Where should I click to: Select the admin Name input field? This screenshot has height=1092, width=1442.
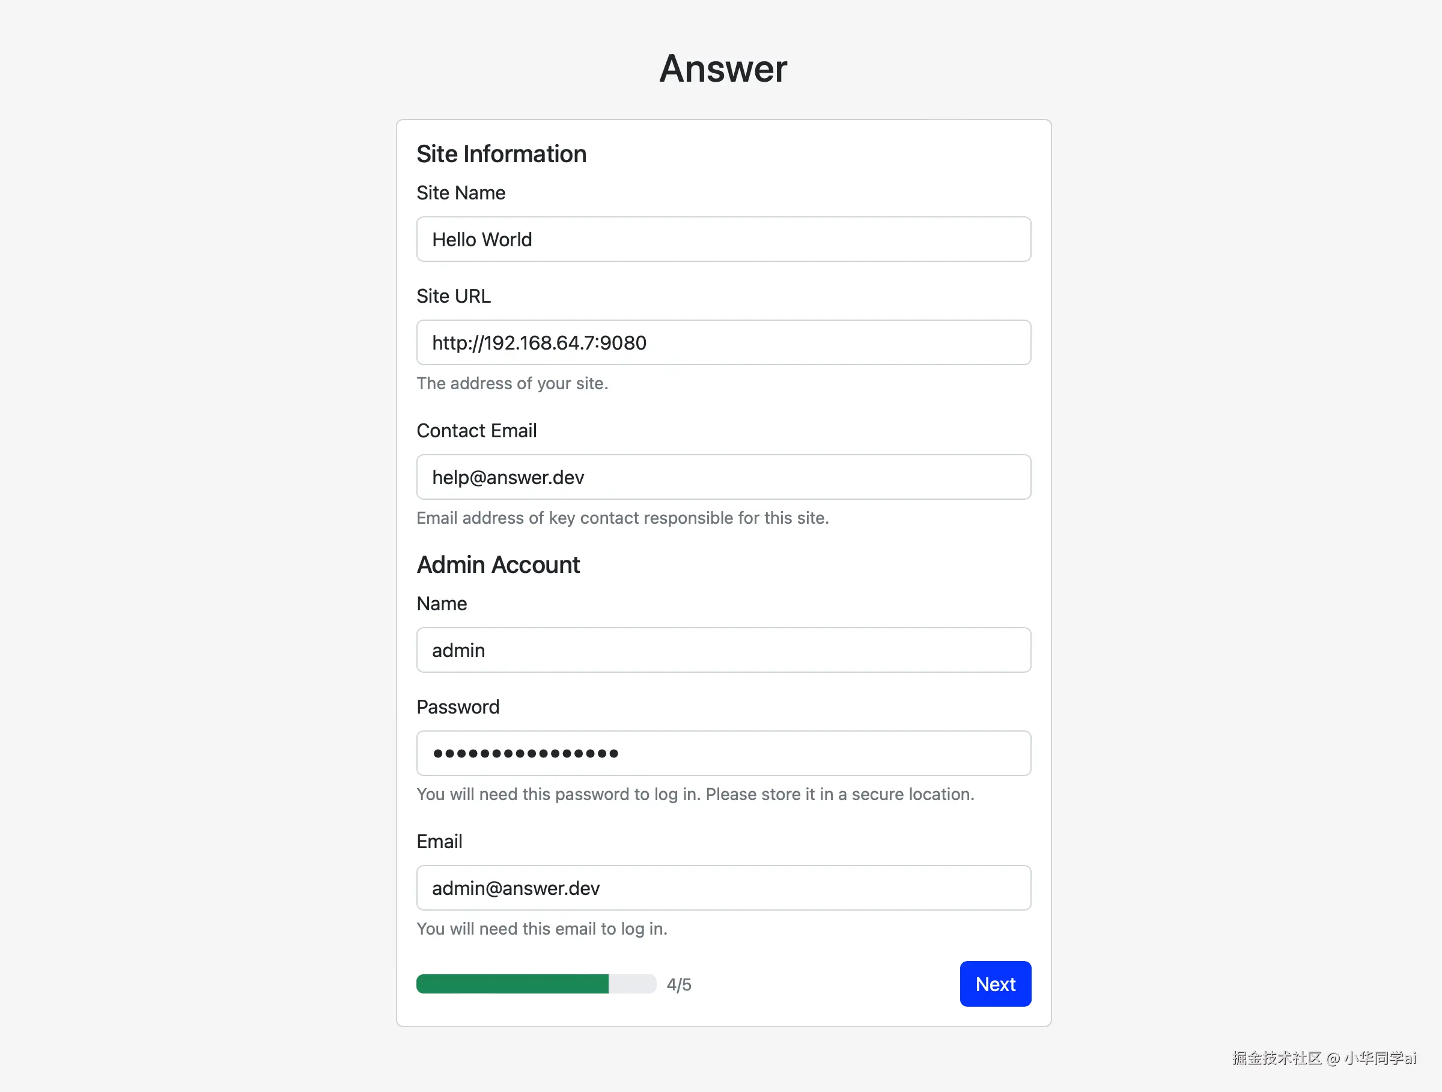(x=723, y=649)
